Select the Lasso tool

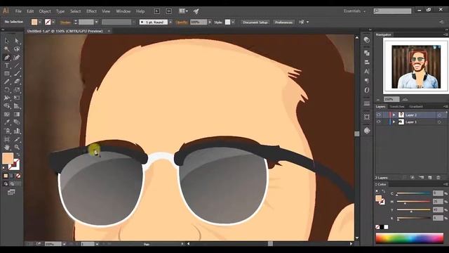[x=17, y=49]
